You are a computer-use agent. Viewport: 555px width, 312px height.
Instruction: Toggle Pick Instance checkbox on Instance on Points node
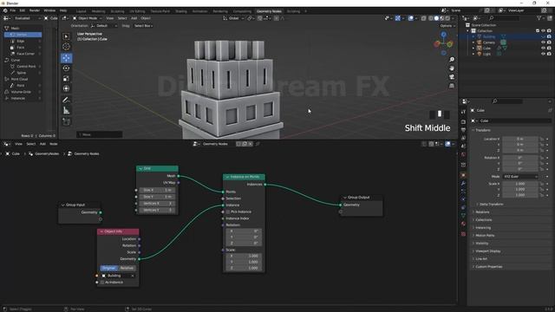point(227,211)
